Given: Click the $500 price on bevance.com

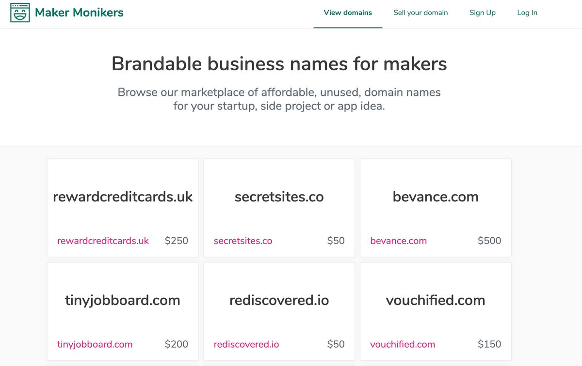Looking at the screenshot, I should pyautogui.click(x=489, y=241).
